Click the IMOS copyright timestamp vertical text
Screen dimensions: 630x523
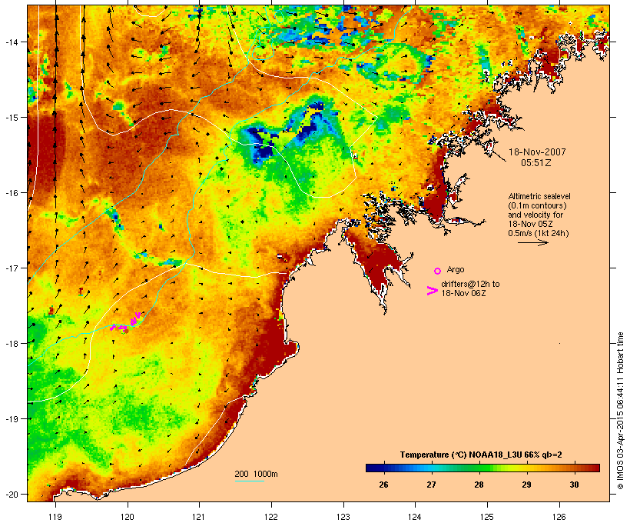pyautogui.click(x=620, y=411)
